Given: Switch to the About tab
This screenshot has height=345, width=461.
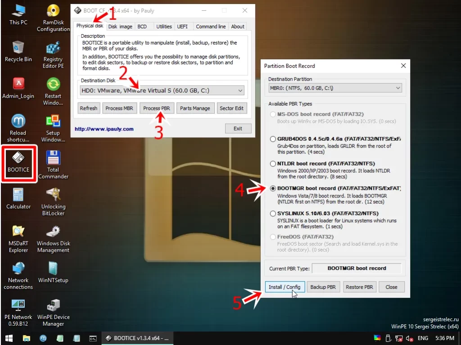Looking at the screenshot, I should (238, 27).
